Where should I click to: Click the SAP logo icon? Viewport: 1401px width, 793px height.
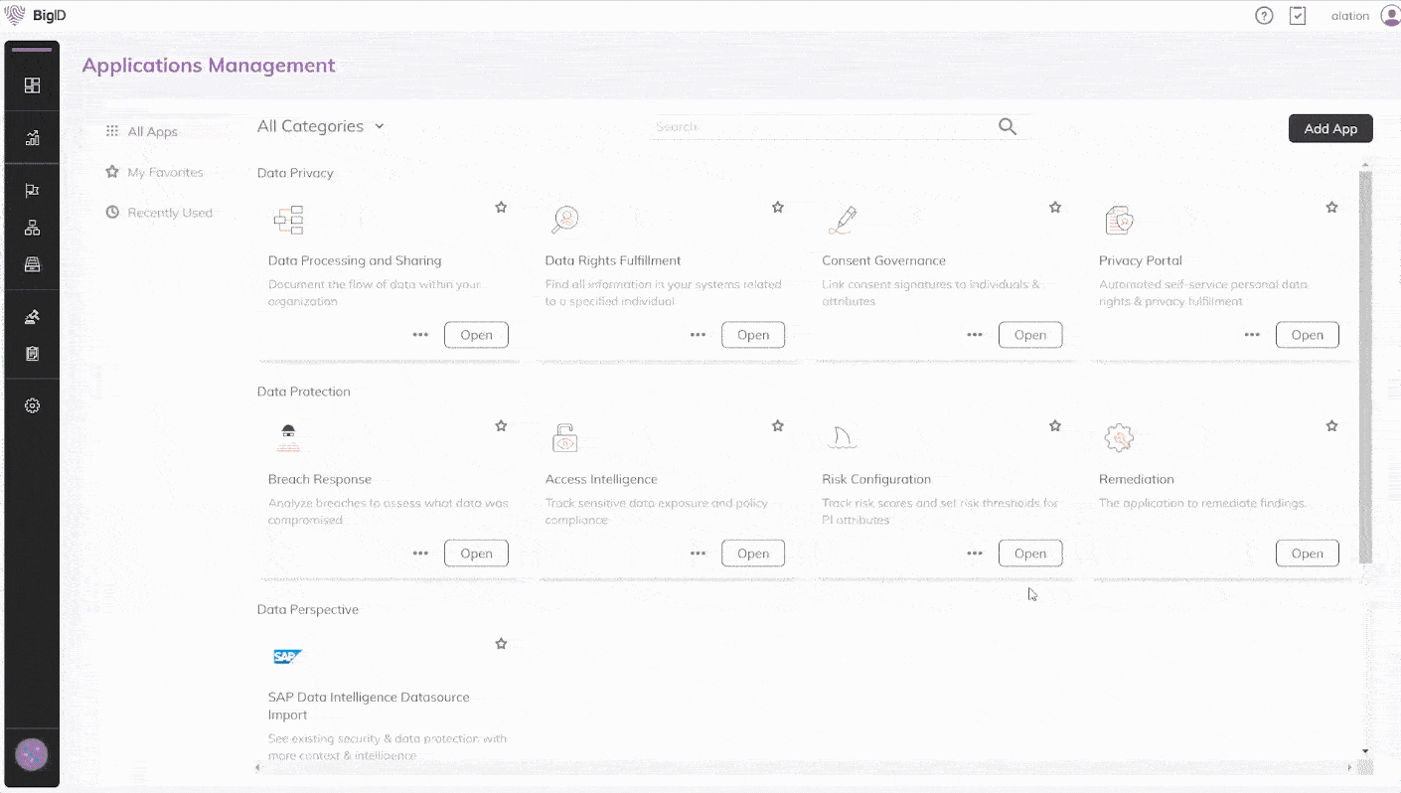(287, 657)
